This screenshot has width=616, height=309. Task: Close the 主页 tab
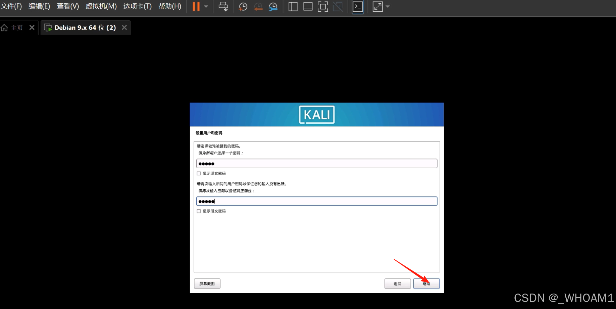[32, 27]
